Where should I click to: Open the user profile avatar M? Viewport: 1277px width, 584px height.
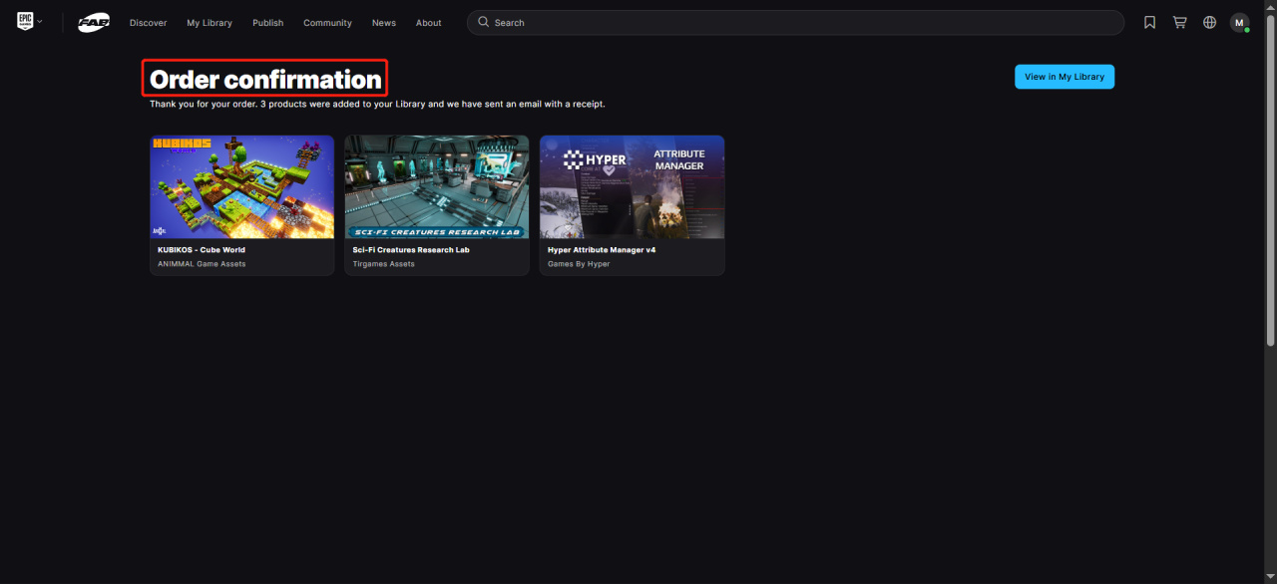click(x=1239, y=22)
